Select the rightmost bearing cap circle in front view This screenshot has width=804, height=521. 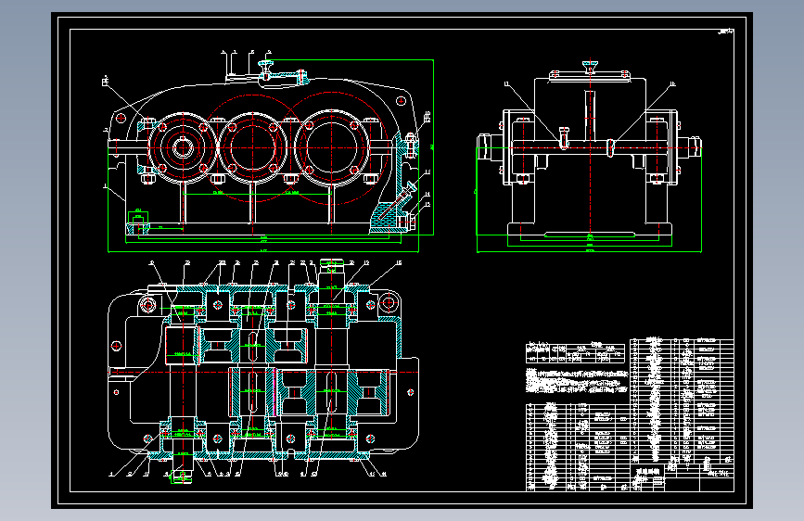(x=331, y=147)
